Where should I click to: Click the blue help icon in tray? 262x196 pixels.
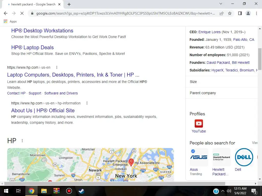pyautogui.click(x=216, y=191)
